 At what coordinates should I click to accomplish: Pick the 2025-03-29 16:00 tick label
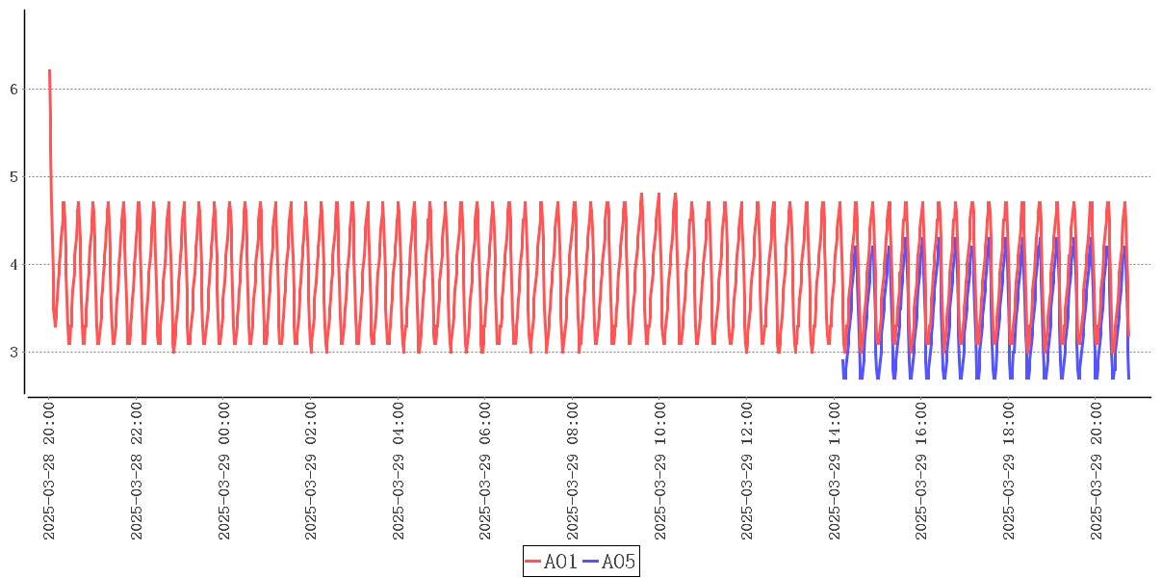tap(921, 471)
